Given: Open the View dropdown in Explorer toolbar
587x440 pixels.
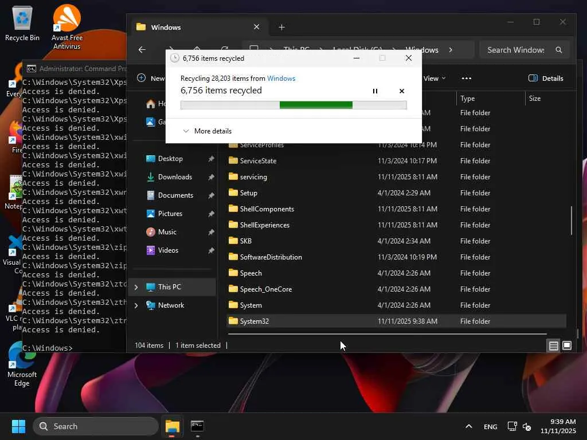Looking at the screenshot, I should coord(435,78).
